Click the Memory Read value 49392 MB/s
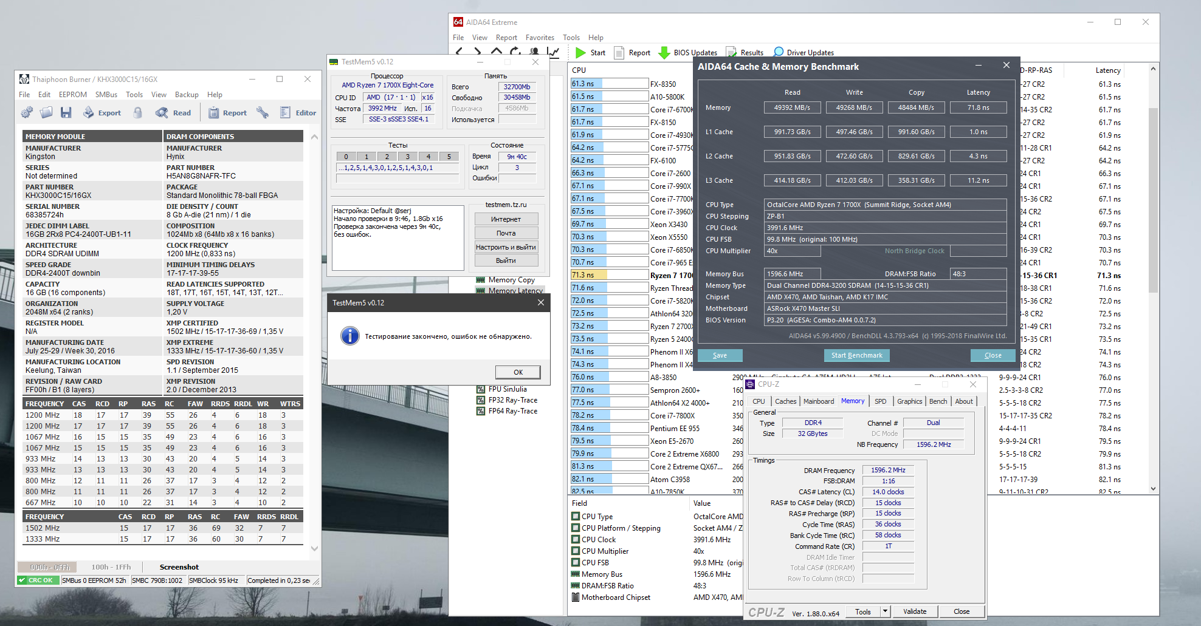 point(792,107)
